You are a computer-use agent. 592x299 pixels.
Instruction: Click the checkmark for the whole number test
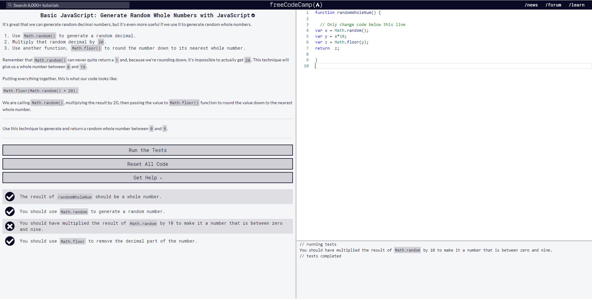10,197
